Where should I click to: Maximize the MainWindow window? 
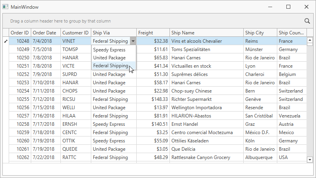click(x=288, y=7)
